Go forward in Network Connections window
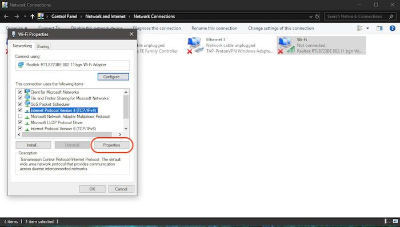 [x=17, y=17]
